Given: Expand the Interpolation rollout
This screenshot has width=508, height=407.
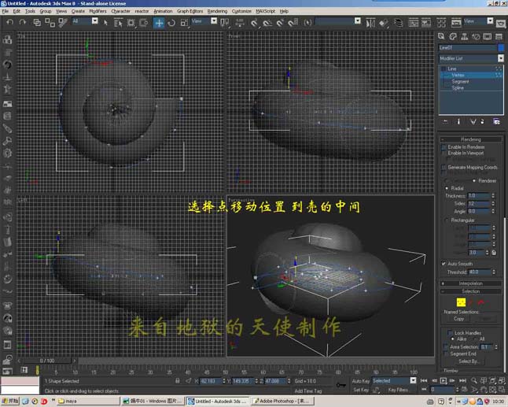Looking at the screenshot, I should pyautogui.click(x=471, y=283).
